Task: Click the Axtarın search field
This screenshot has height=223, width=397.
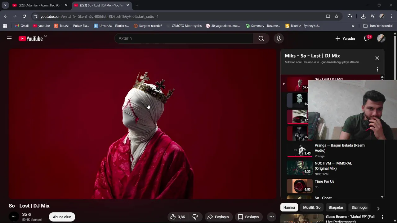Action: coord(184,38)
